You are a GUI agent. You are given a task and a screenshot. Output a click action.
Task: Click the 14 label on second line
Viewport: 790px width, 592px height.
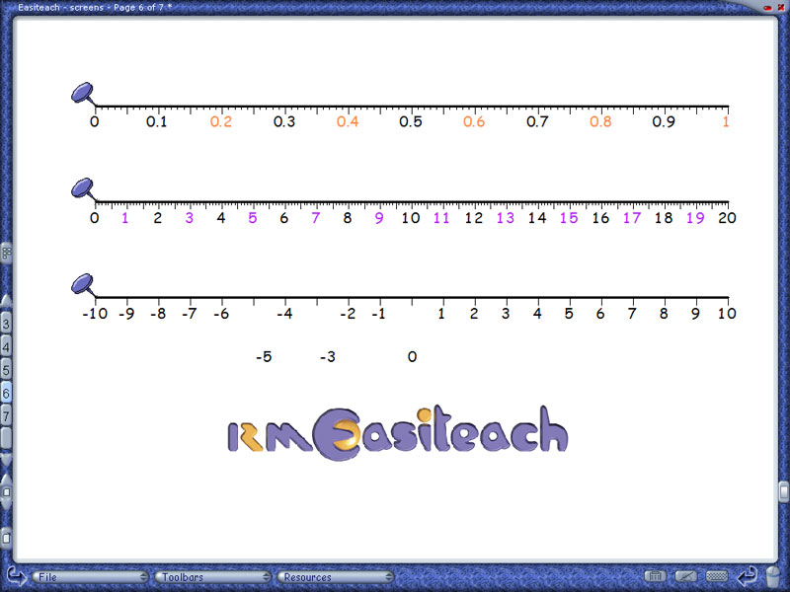coord(537,218)
